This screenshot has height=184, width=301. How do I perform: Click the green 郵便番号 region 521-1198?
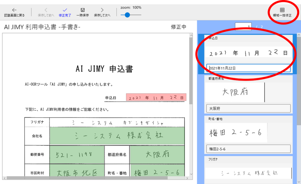[x=77, y=154]
